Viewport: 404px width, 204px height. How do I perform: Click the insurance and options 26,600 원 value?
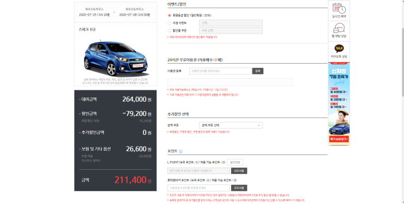coord(138,149)
